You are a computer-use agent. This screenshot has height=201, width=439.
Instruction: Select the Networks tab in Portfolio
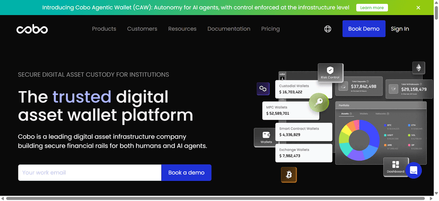click(x=382, y=114)
